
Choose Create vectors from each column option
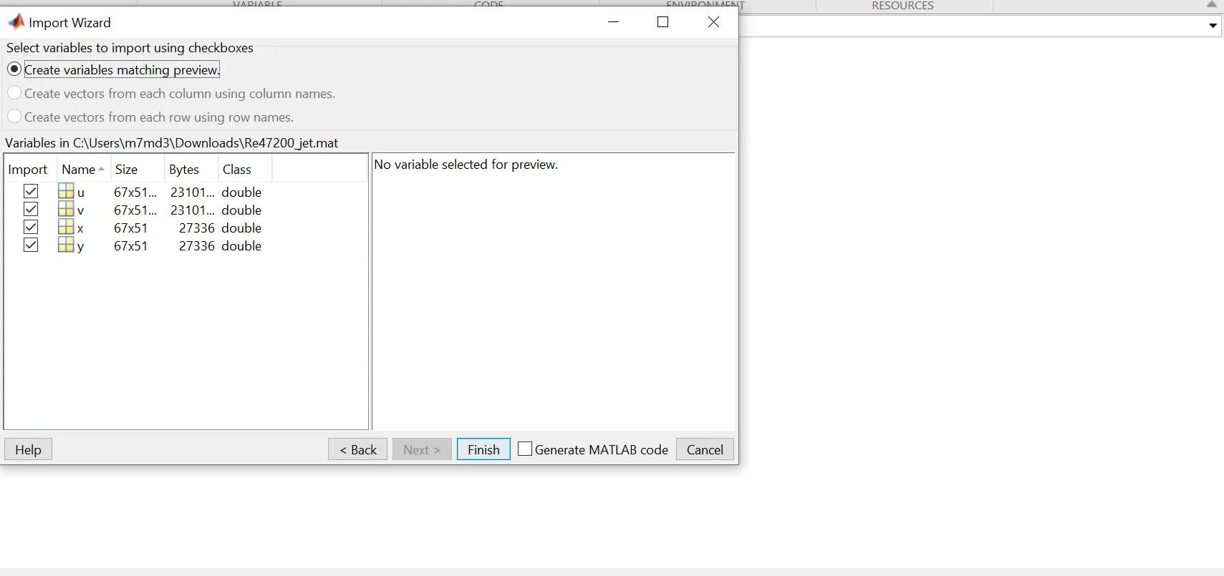tap(14, 93)
